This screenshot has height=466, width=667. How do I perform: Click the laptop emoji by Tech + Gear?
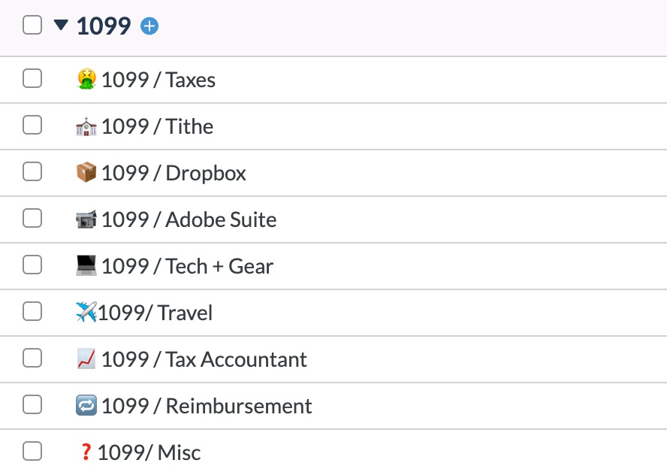click(x=86, y=266)
